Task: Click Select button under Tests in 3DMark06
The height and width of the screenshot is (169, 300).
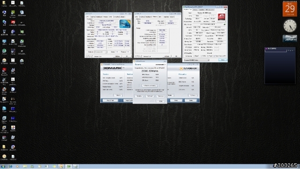Action: 118,95
